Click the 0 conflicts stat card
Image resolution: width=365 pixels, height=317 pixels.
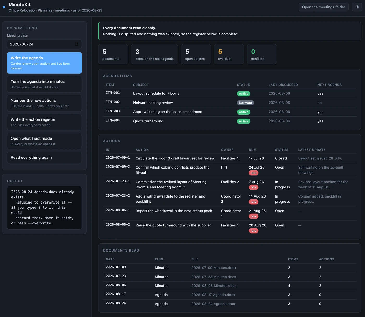pos(262,54)
